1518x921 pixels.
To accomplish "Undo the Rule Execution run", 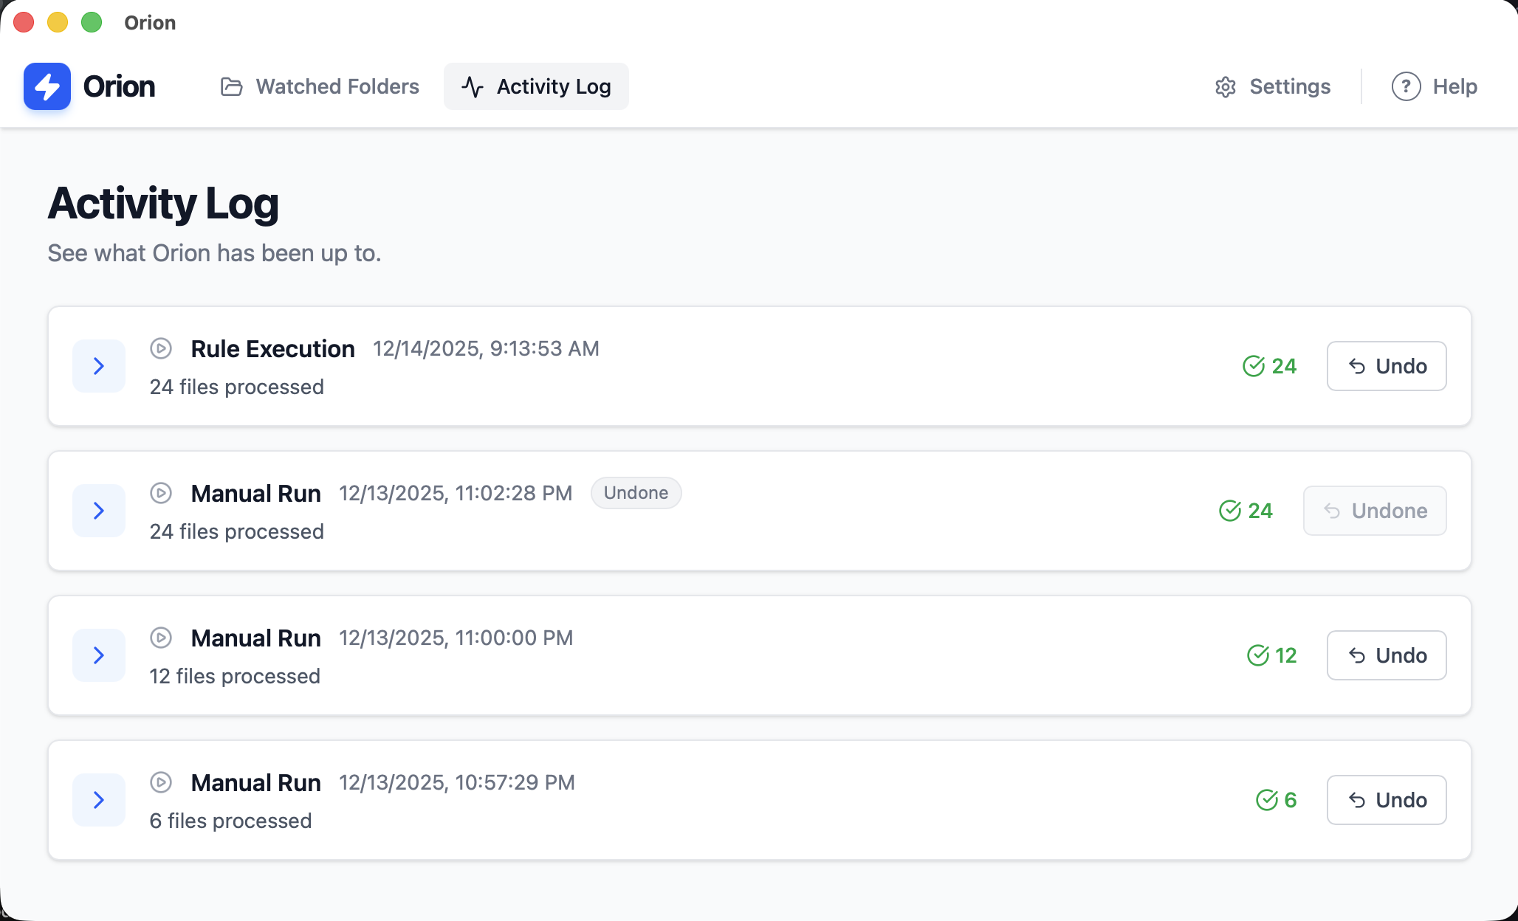I will 1386,366.
